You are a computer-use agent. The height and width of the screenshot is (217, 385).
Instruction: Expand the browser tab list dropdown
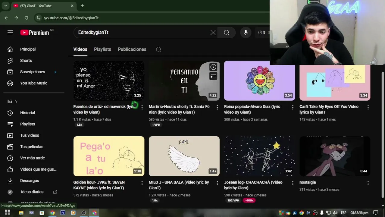(5, 6)
